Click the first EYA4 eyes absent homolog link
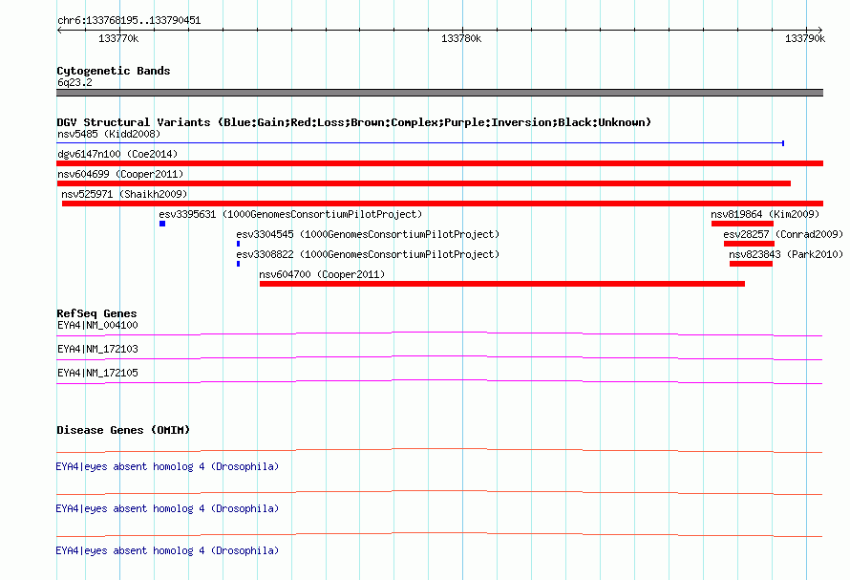Image resolution: width=850 pixels, height=580 pixels. (167, 466)
